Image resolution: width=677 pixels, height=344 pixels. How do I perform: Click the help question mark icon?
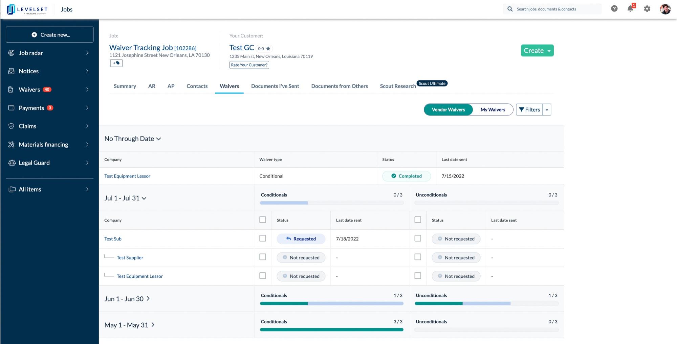614,9
